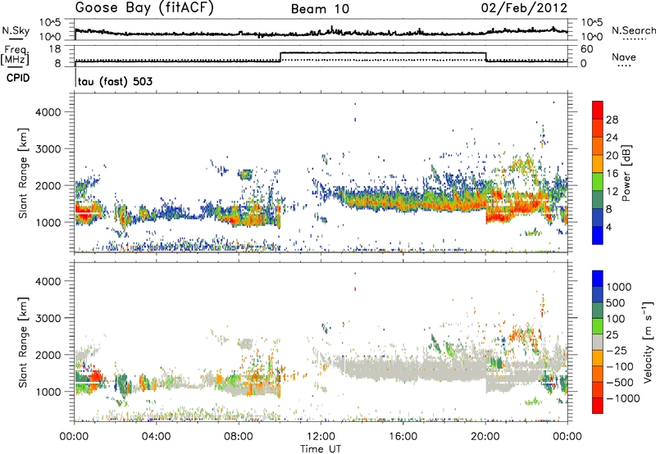Click the 'CPID' row label
The image size is (656, 454).
[18, 78]
